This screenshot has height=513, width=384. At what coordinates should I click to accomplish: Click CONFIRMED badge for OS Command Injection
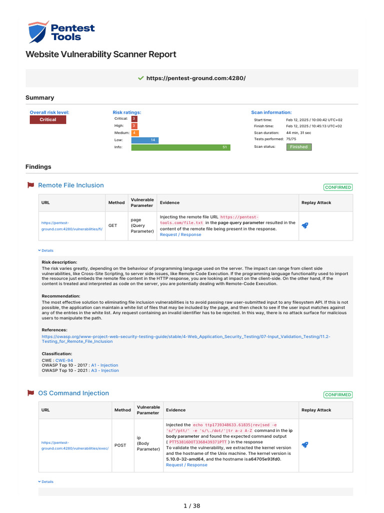(338, 395)
